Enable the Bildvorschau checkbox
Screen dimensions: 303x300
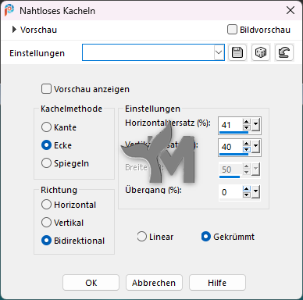232,30
